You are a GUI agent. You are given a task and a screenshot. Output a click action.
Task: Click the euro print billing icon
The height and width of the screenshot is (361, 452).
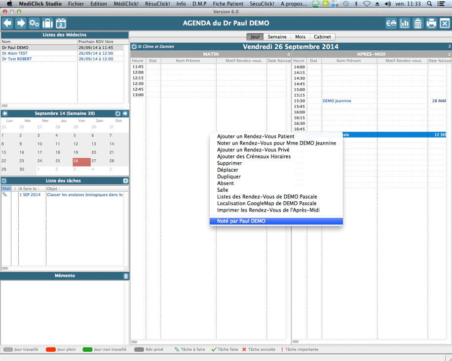(391, 23)
